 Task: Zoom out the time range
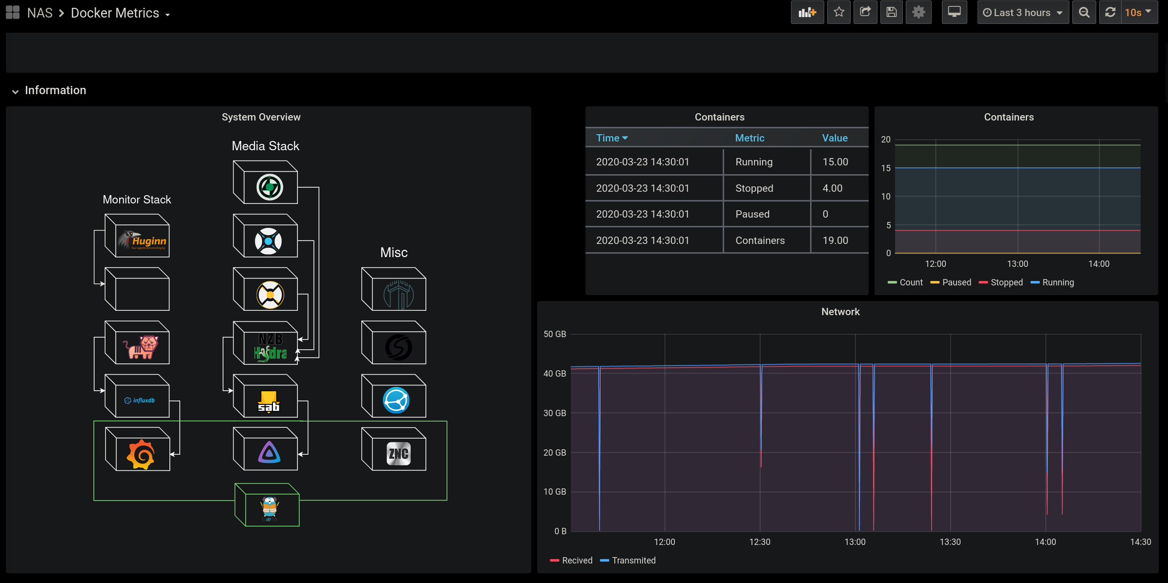tap(1084, 12)
